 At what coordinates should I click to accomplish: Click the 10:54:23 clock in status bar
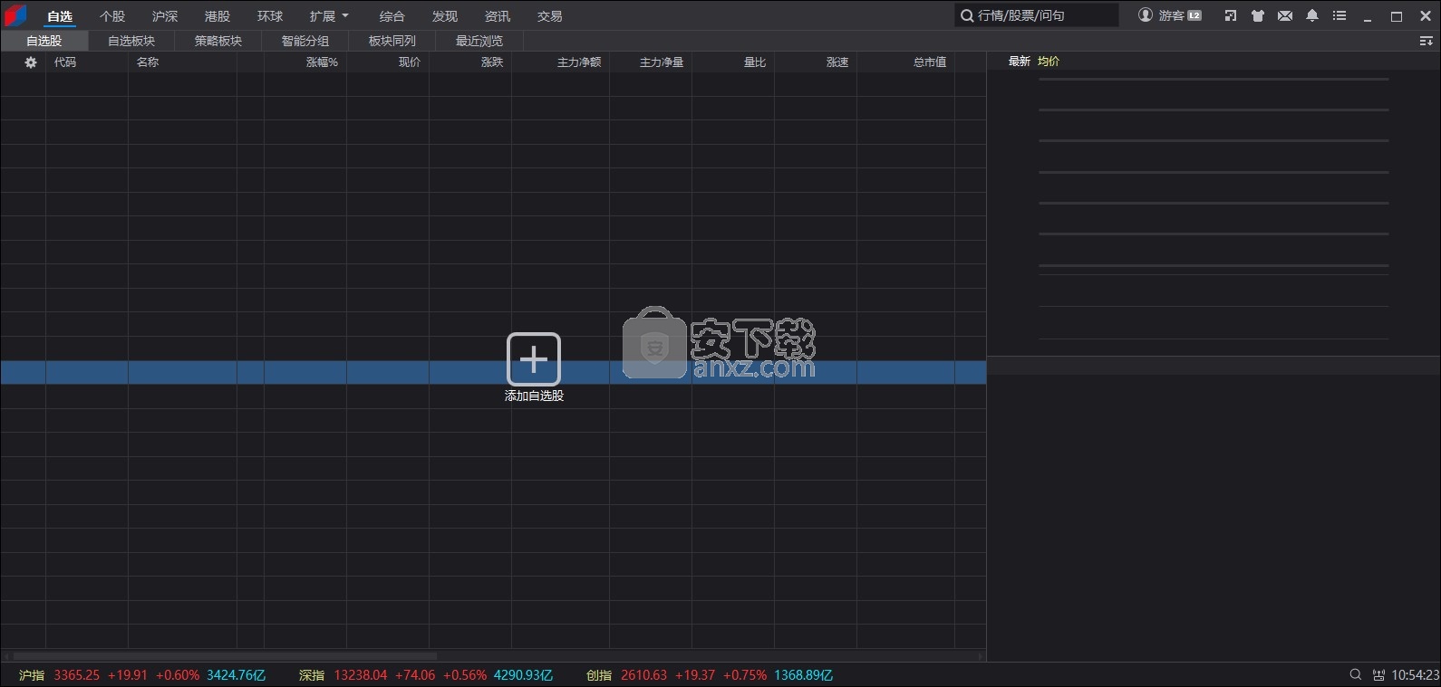1416,675
